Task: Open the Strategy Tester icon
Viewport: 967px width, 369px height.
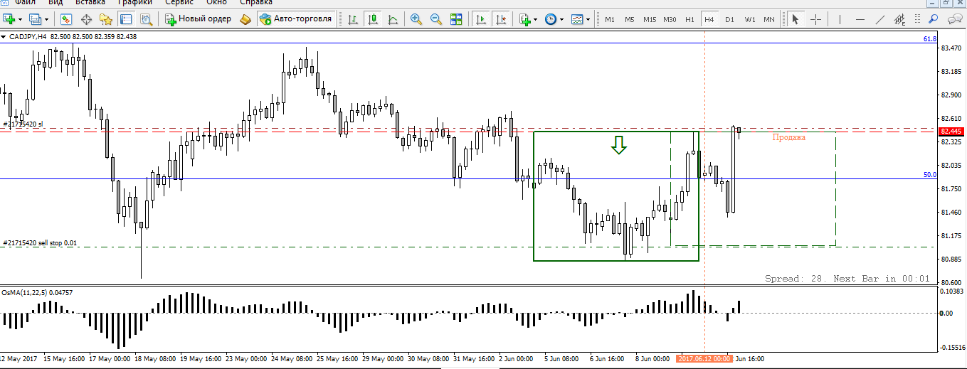Action: tap(145, 19)
